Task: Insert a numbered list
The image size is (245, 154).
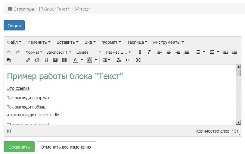Action: pyautogui.click(x=212, y=52)
